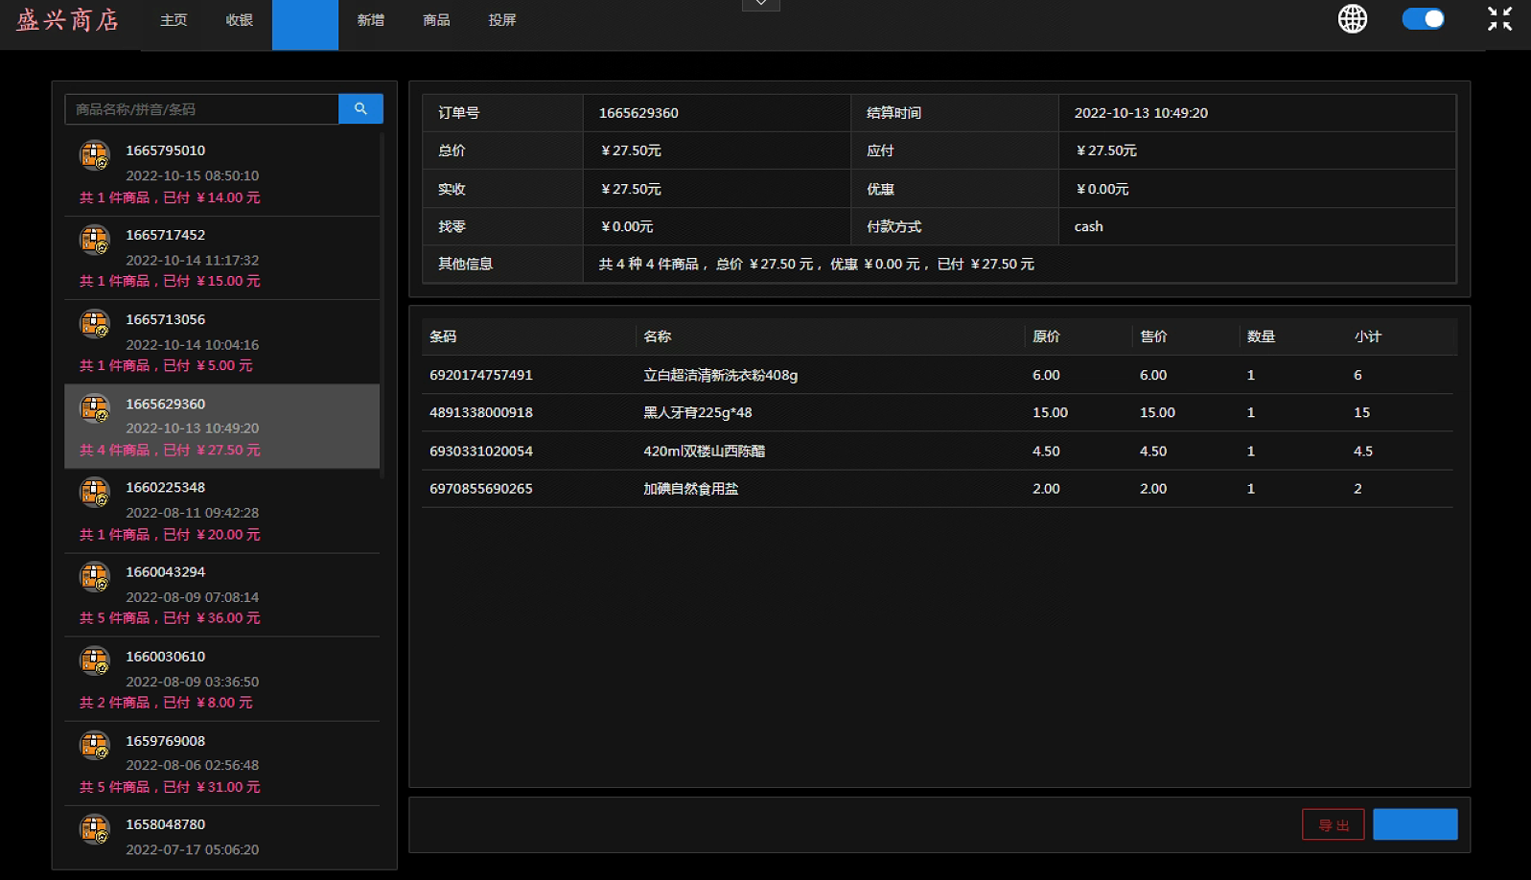This screenshot has height=880, width=1531.
Task: Click order icon for 1660043294
Action: click(x=94, y=577)
